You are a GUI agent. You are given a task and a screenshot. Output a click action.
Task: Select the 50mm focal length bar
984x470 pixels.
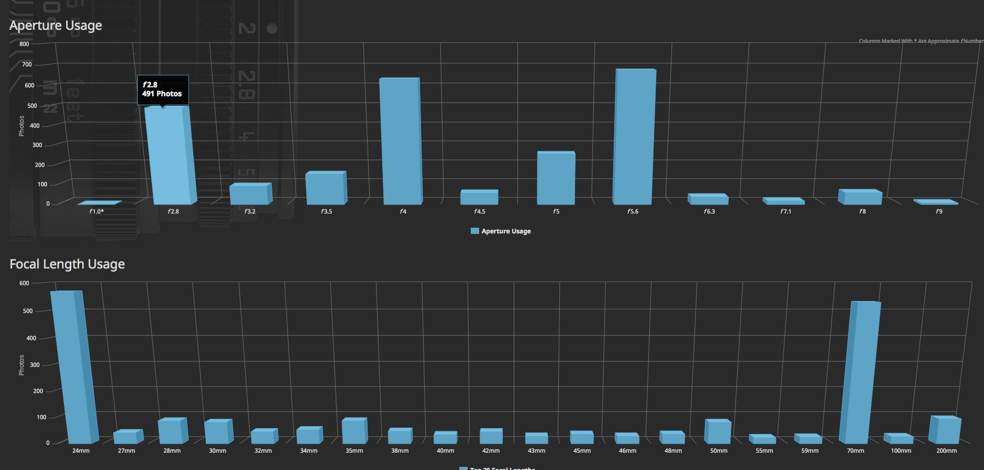click(x=718, y=432)
